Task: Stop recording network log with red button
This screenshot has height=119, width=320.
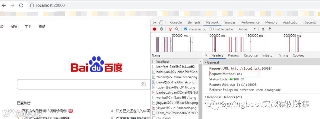Action: tap(154, 29)
